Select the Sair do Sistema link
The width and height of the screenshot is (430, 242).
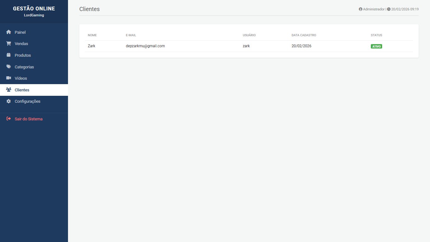point(28,119)
